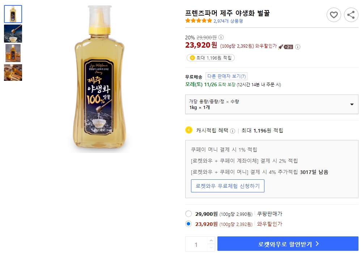Click the five-star rating icons
This screenshot has width=361, height=253.
pyautogui.click(x=198, y=21)
